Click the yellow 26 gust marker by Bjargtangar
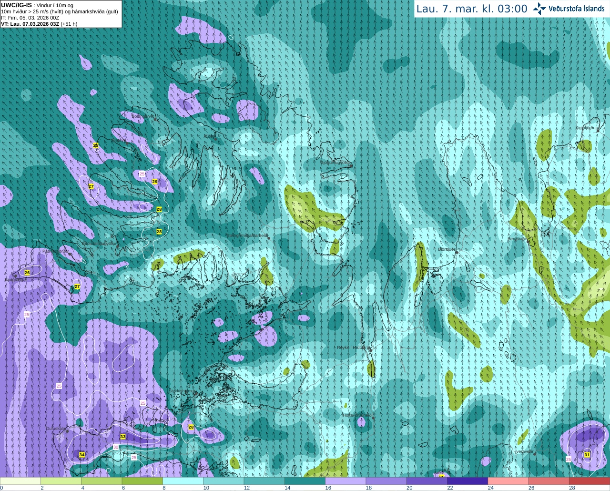This screenshot has height=491, width=610. (27, 273)
